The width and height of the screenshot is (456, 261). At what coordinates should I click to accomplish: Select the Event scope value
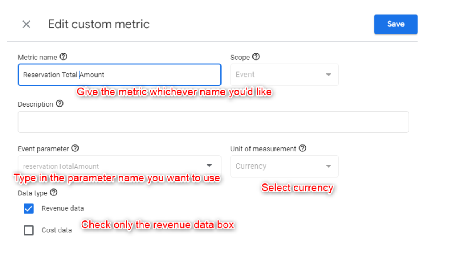tap(245, 75)
